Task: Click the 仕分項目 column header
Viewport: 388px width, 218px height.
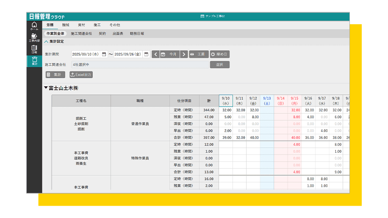Action: point(184,101)
